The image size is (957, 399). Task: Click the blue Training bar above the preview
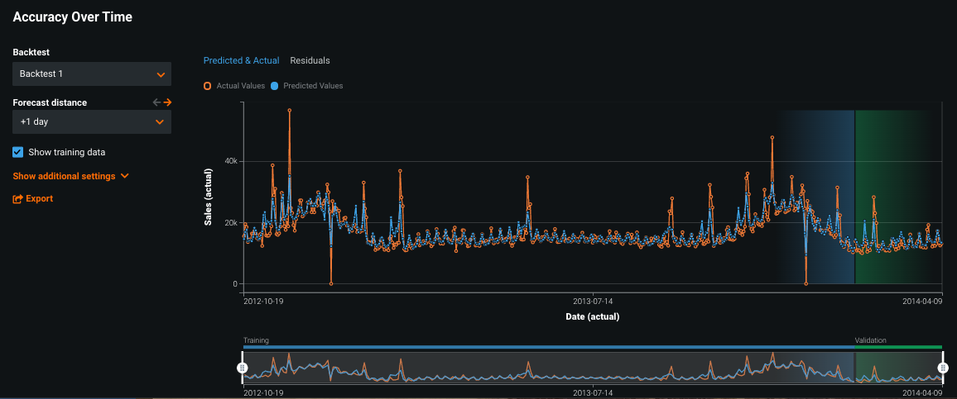click(546, 347)
